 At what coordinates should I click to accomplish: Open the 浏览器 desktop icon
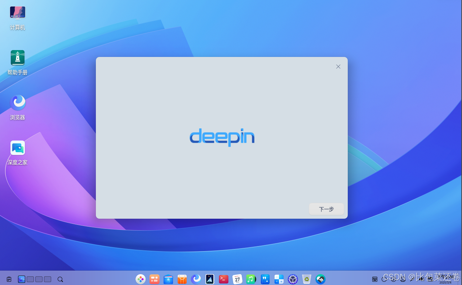[x=18, y=107]
